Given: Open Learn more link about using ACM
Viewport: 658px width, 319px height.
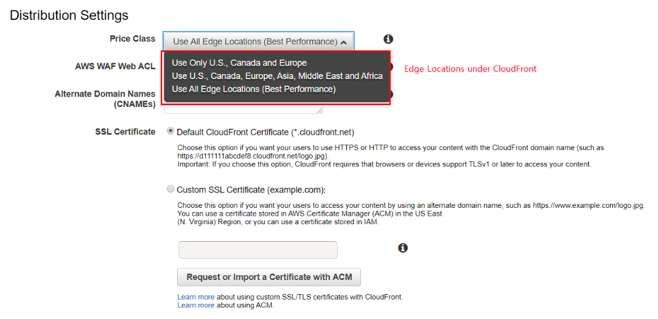Looking at the screenshot, I should 195,305.
